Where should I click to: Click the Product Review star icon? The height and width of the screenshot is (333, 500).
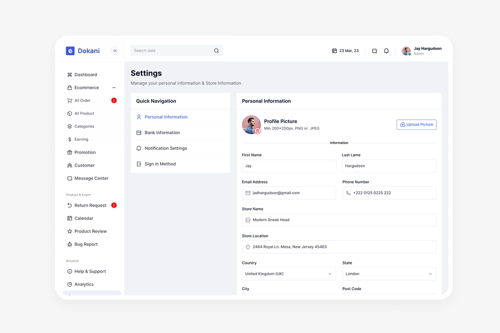(x=69, y=231)
